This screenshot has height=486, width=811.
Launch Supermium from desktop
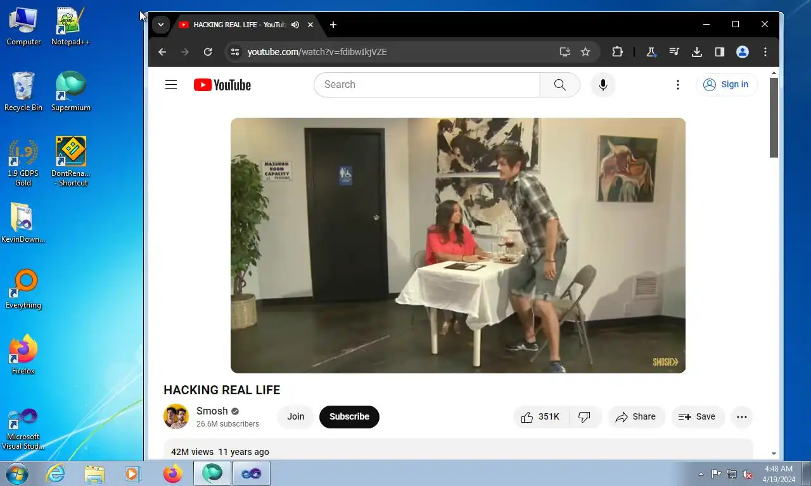pos(71,92)
